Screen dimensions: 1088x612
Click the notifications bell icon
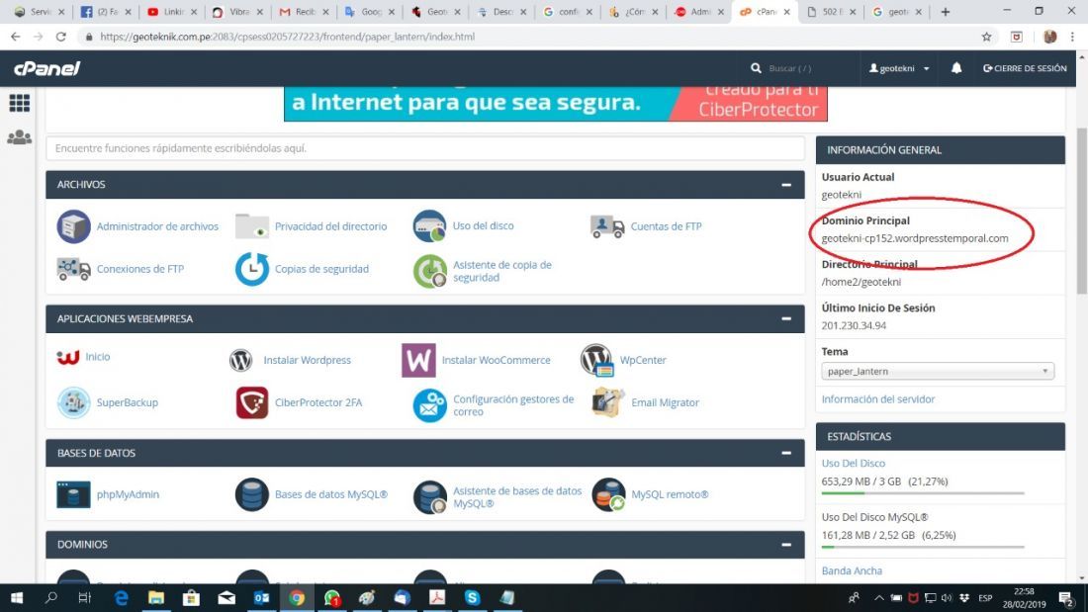pyautogui.click(x=956, y=68)
